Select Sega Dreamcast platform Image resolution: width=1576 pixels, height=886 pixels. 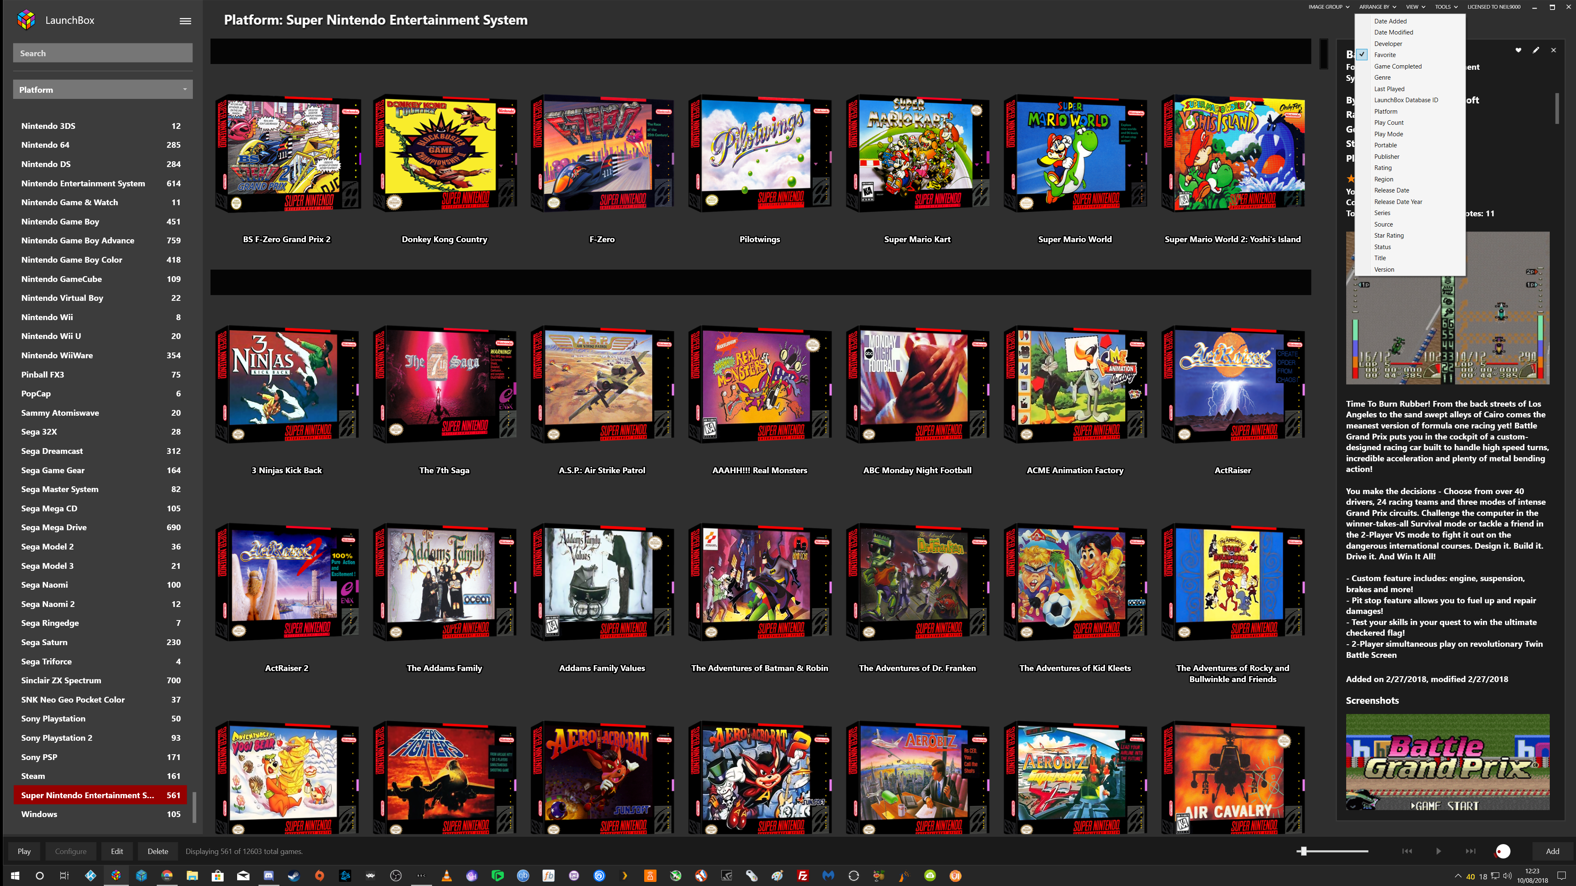click(101, 450)
